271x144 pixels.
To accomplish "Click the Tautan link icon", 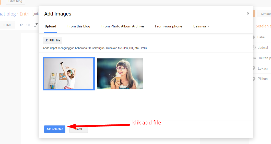I will 255,58.
